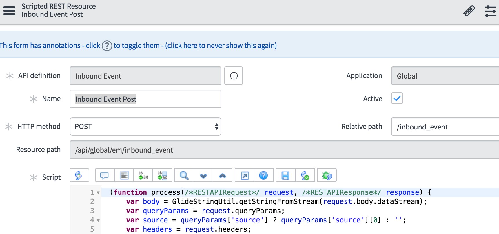Toggle the syntax editor icon

coord(79,175)
